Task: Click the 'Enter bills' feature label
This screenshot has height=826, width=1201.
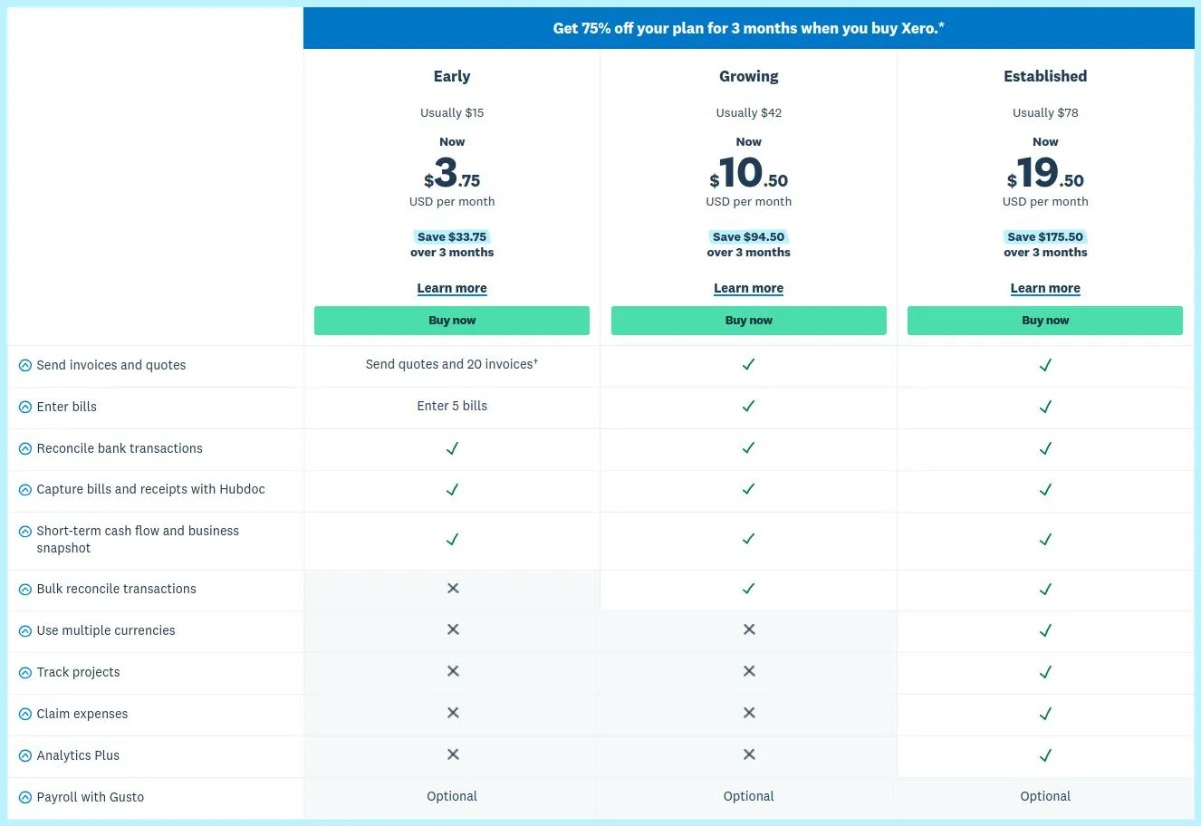Action: pyautogui.click(x=66, y=407)
